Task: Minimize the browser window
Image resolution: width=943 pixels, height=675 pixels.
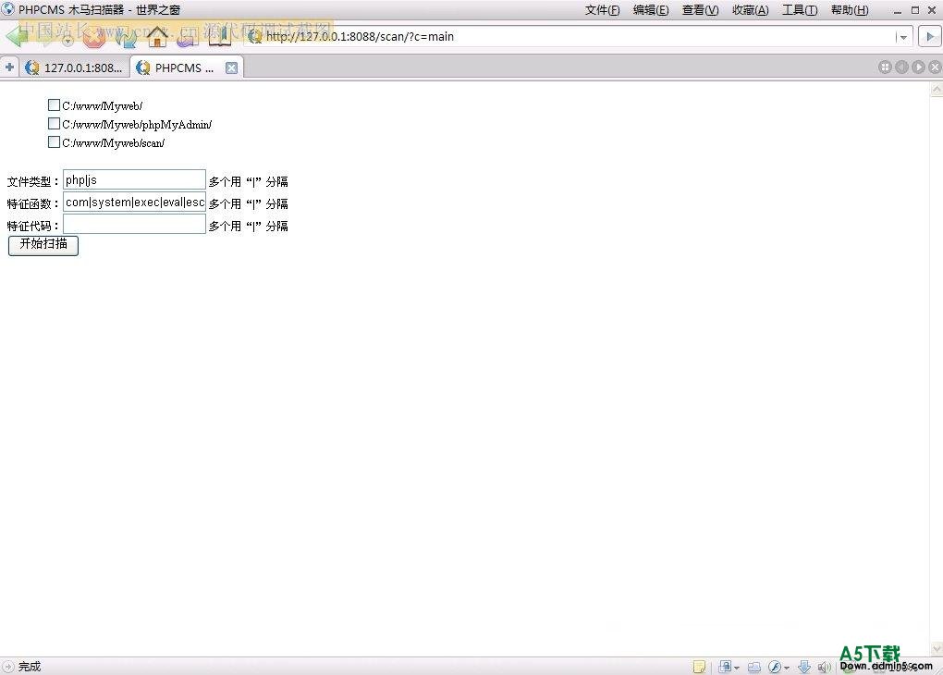Action: 898,11
